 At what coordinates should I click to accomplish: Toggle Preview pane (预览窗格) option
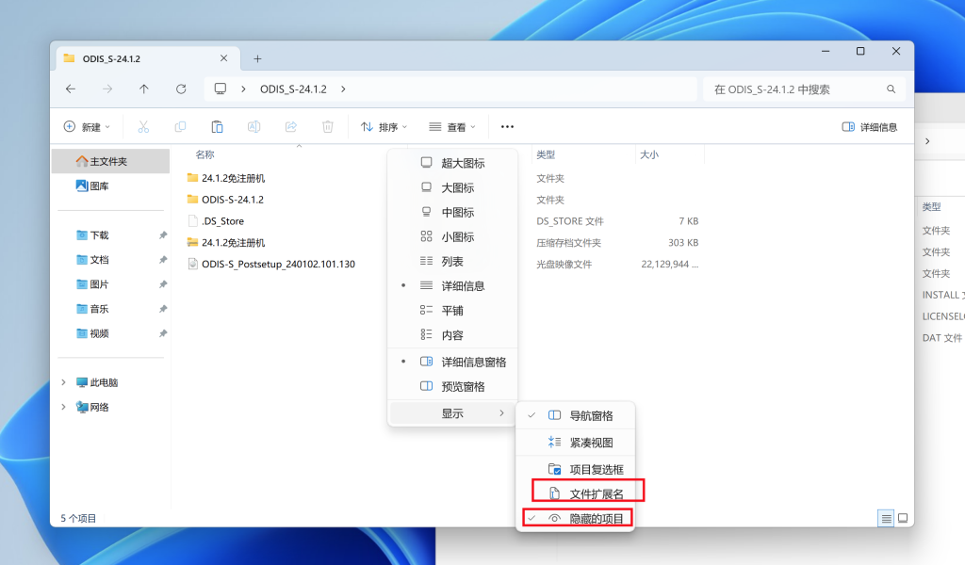point(452,387)
